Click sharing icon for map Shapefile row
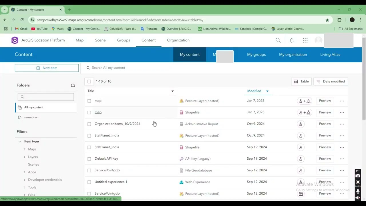The width and height of the screenshot is (366, 206). [x=305, y=112]
